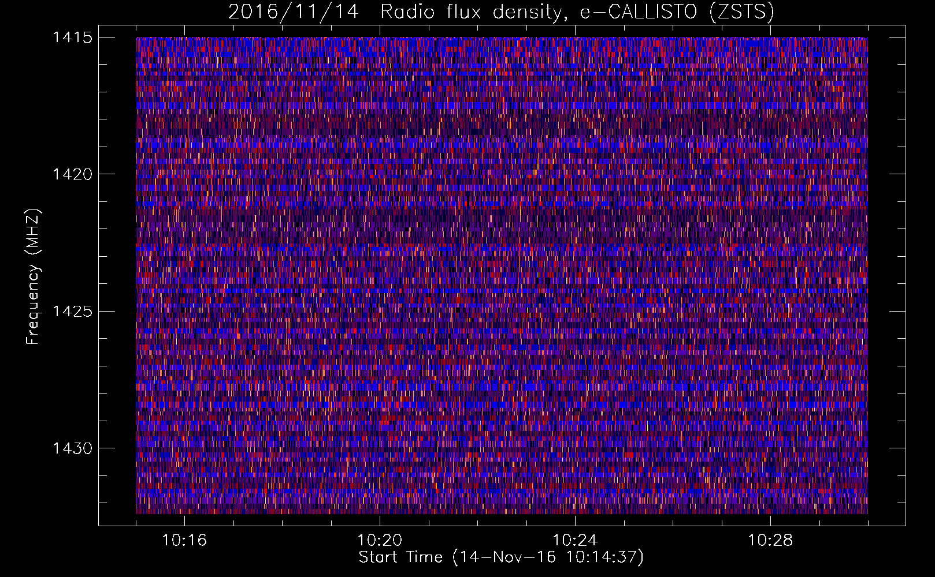Click inside the radio spectrogram plot
This screenshot has height=577, width=935.
click(x=502, y=275)
